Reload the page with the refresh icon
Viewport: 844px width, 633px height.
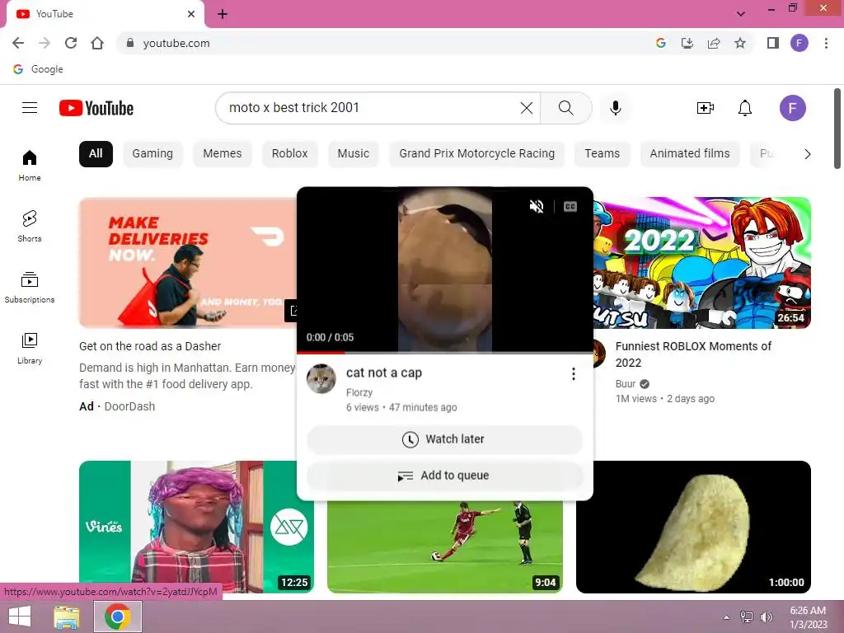pyautogui.click(x=71, y=43)
